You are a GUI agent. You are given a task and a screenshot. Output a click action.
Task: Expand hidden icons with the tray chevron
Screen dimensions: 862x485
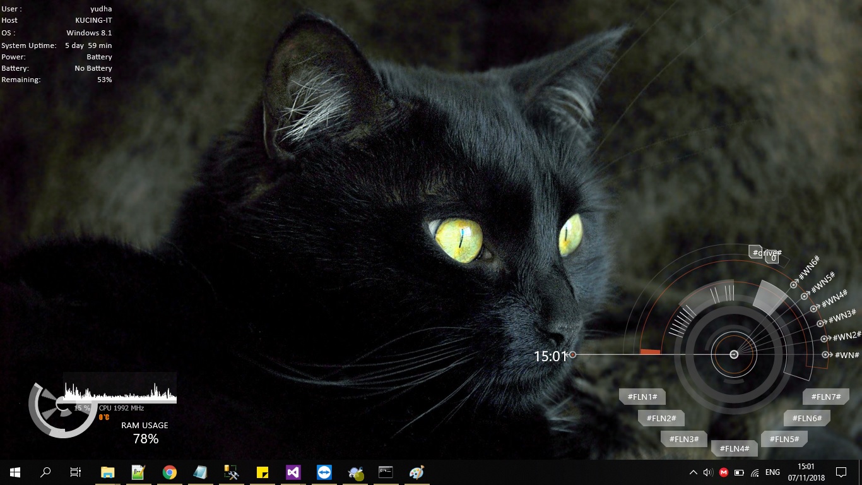click(693, 472)
